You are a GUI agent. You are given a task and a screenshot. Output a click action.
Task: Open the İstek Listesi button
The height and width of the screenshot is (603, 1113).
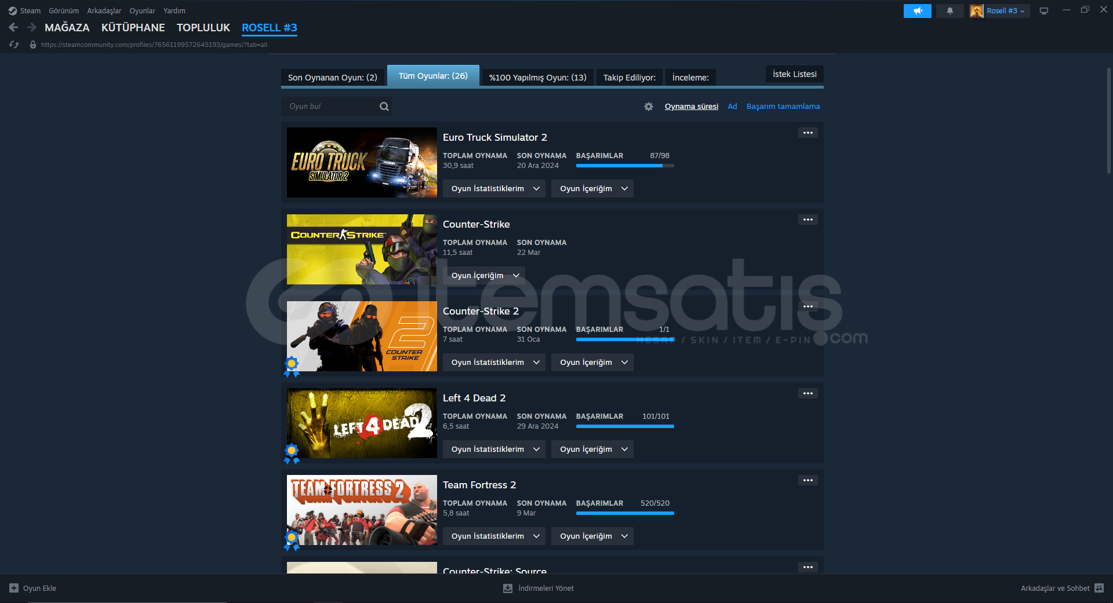tap(795, 74)
